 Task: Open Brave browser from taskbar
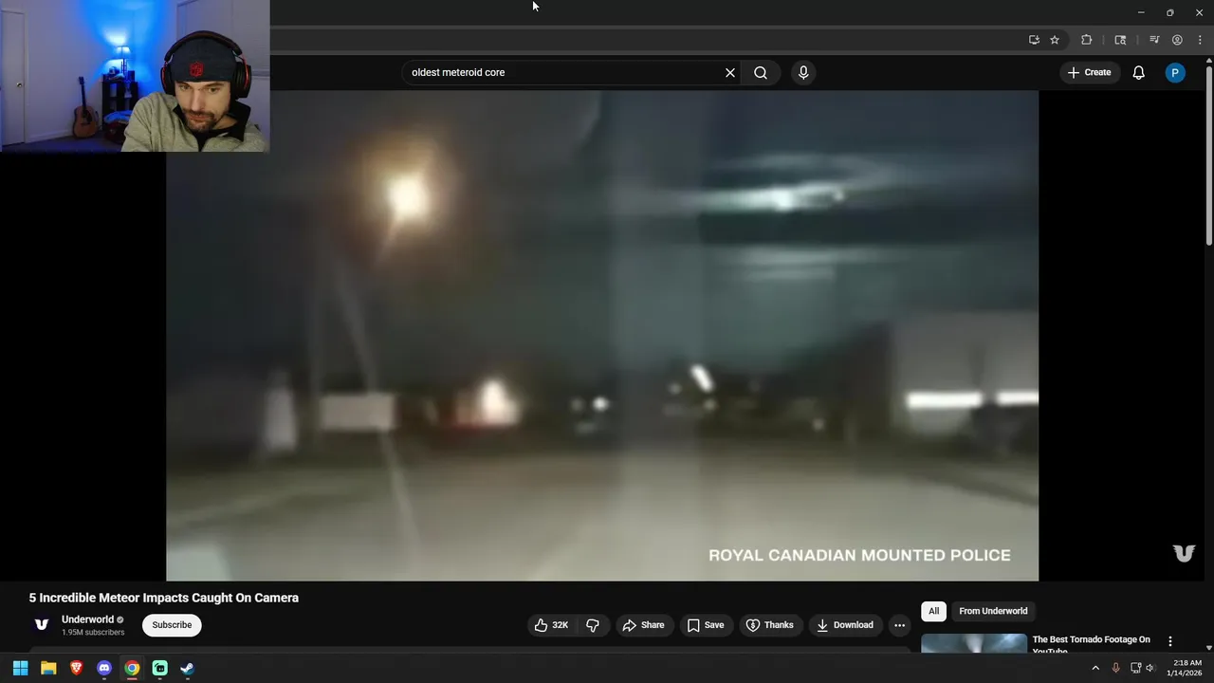[76, 668]
